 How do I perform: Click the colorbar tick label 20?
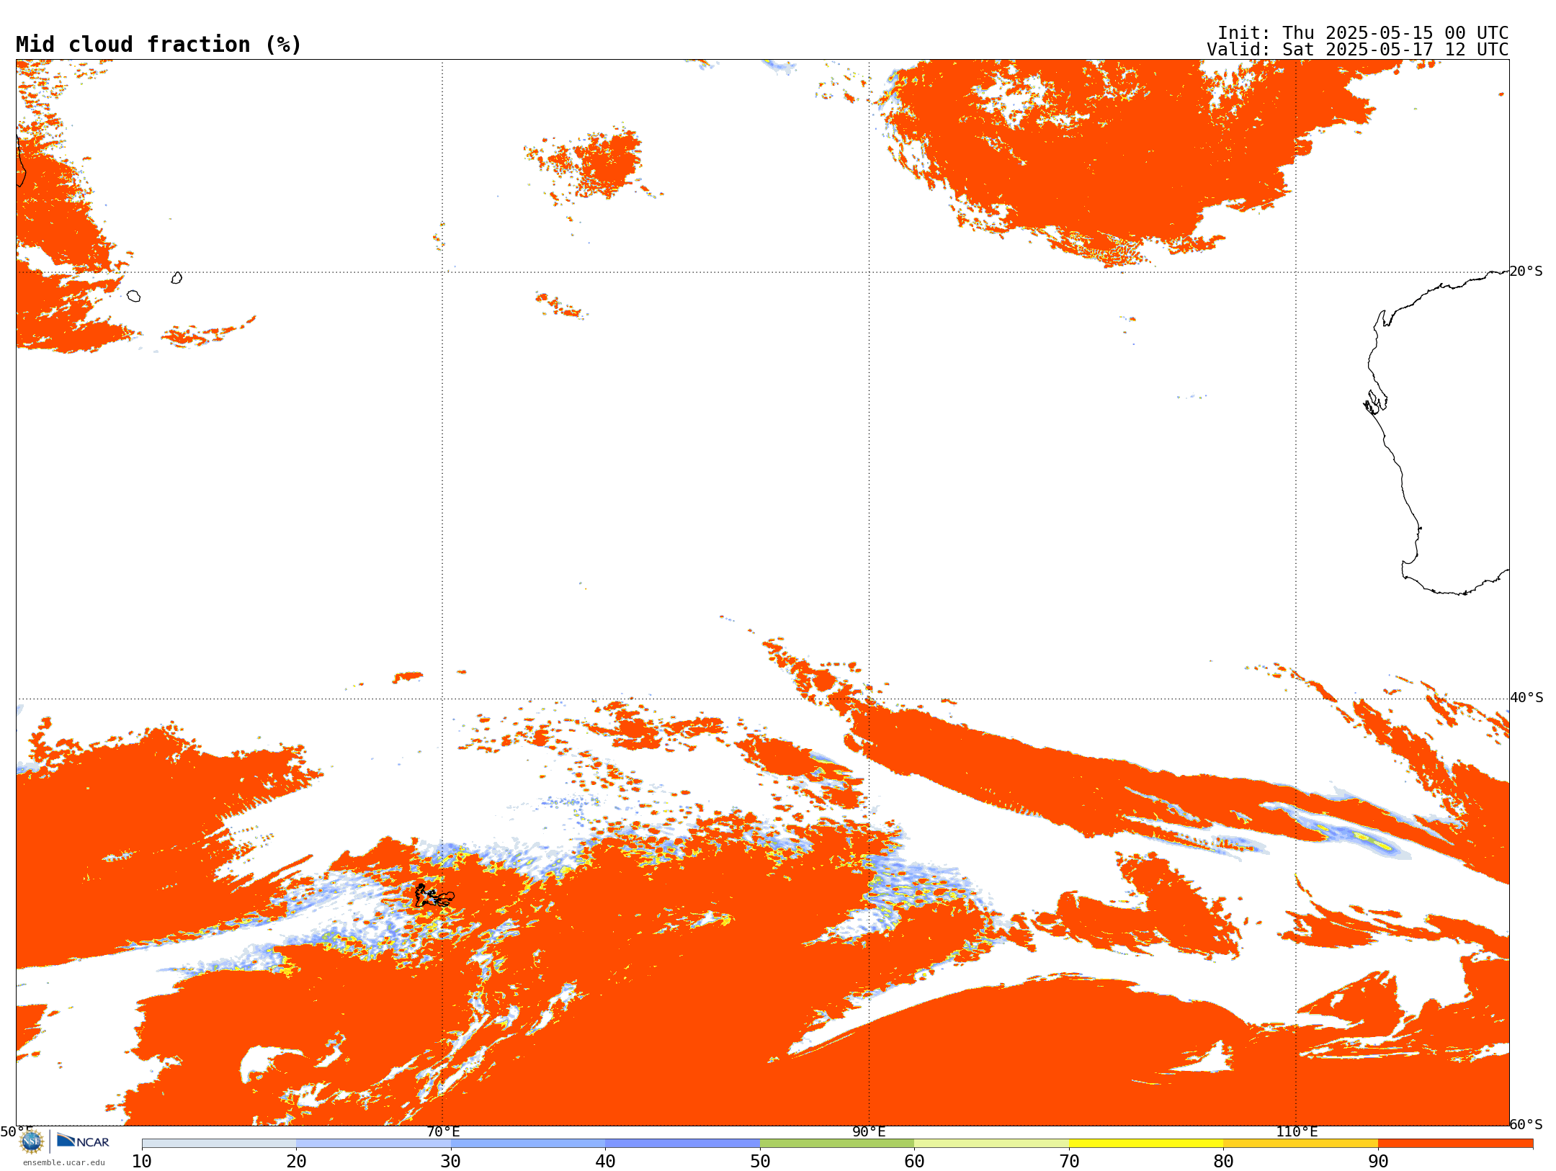coord(296,1162)
